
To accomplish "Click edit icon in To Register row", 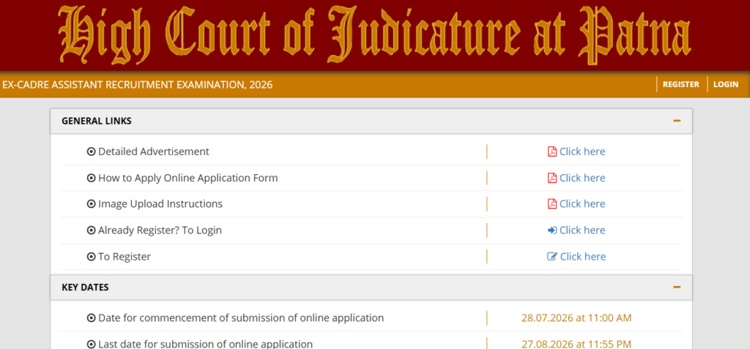I will click(x=552, y=257).
